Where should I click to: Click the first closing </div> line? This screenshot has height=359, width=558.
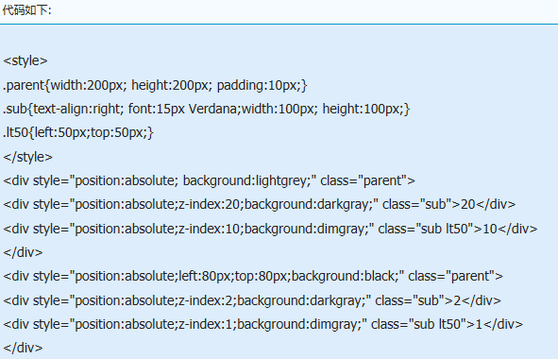(x=23, y=253)
